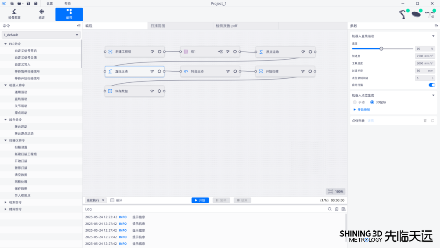
Task: Delete points using 点位列表 trash icon
Action: tap(425, 121)
